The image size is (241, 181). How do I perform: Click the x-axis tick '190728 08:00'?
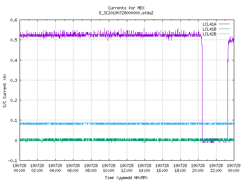(91, 168)
